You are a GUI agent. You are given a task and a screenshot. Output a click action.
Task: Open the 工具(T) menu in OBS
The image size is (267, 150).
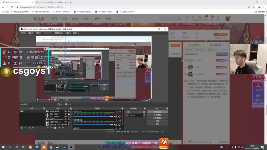pyautogui.click(x=68, y=33)
